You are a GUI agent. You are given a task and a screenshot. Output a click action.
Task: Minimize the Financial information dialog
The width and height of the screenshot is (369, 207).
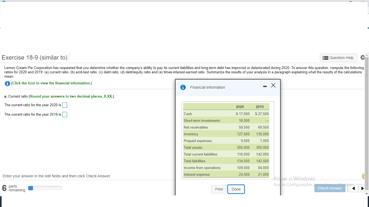265,86
